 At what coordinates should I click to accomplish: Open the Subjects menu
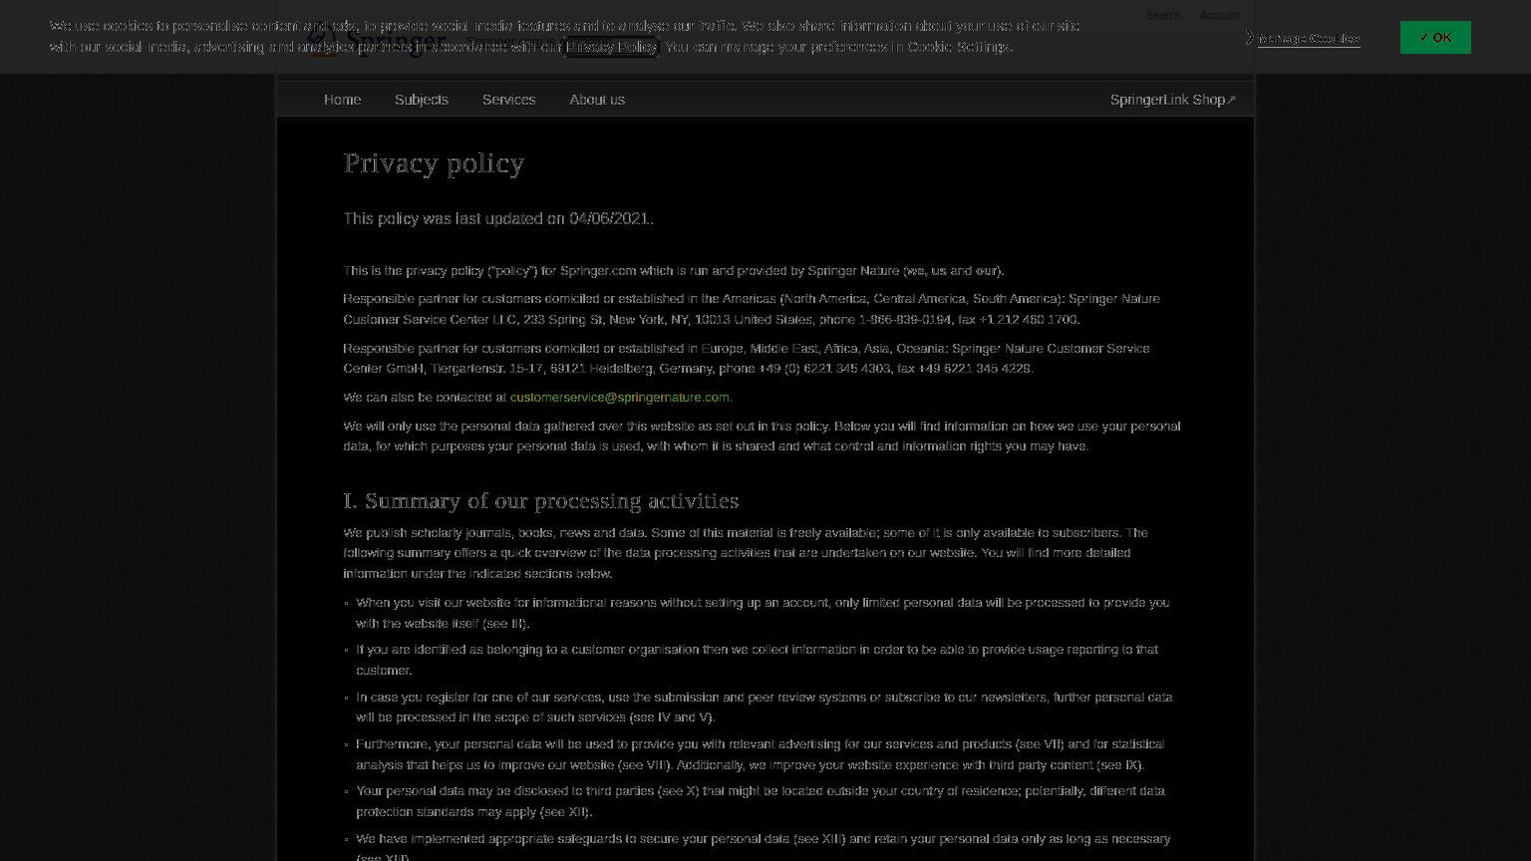pyautogui.click(x=422, y=100)
